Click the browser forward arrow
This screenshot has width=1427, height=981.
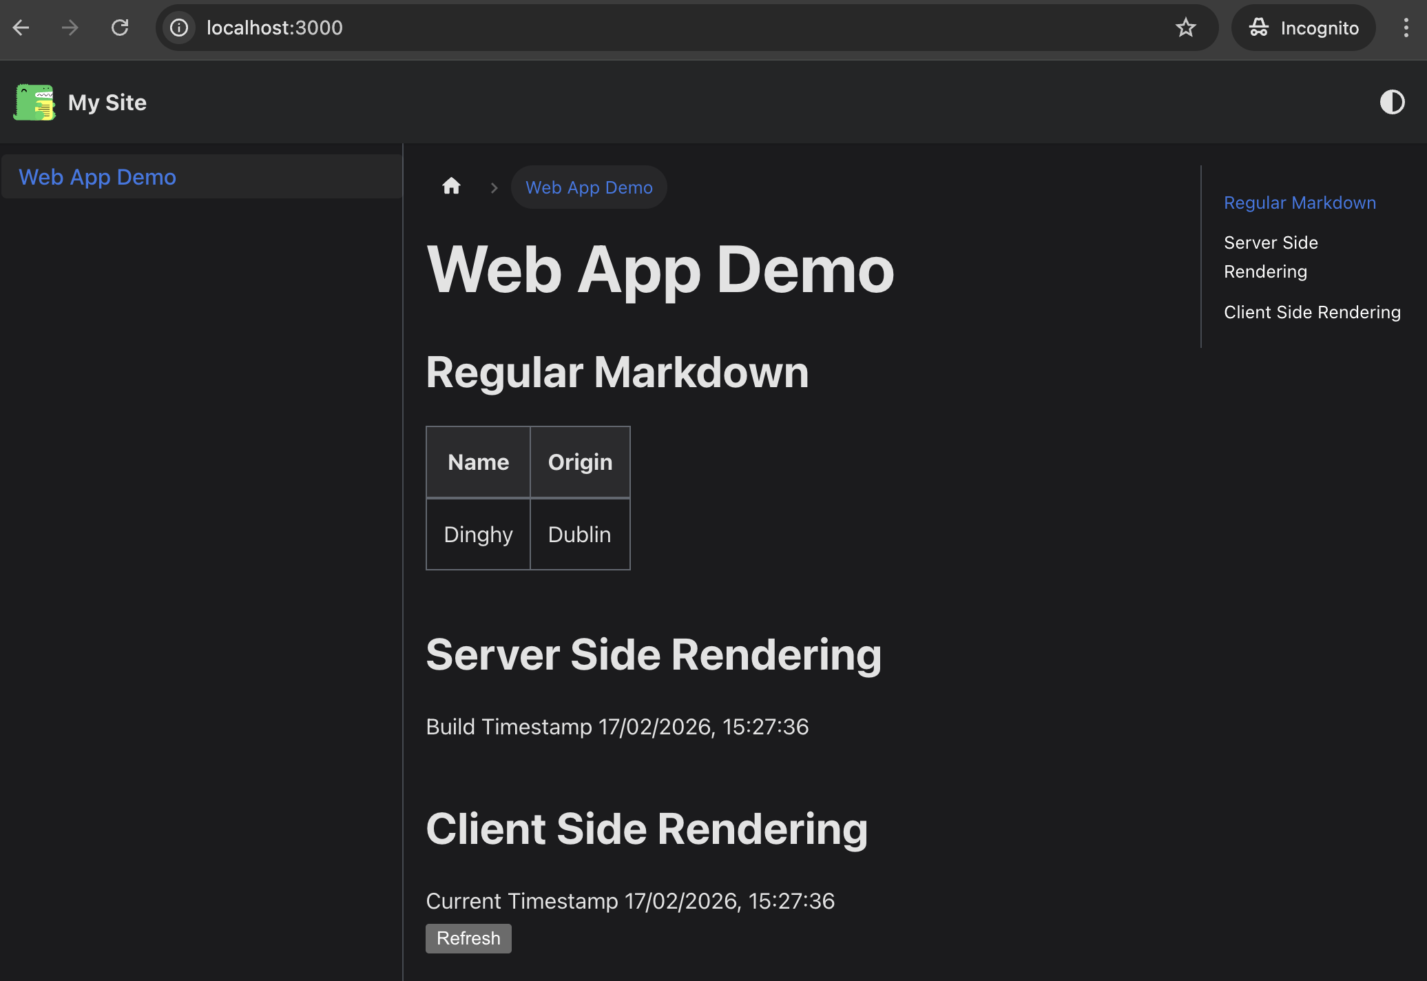(70, 28)
